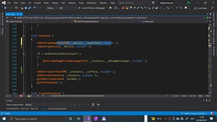Switch to the Call Hierarchy tab
The width and height of the screenshot is (217, 122).
(x=13, y=109)
